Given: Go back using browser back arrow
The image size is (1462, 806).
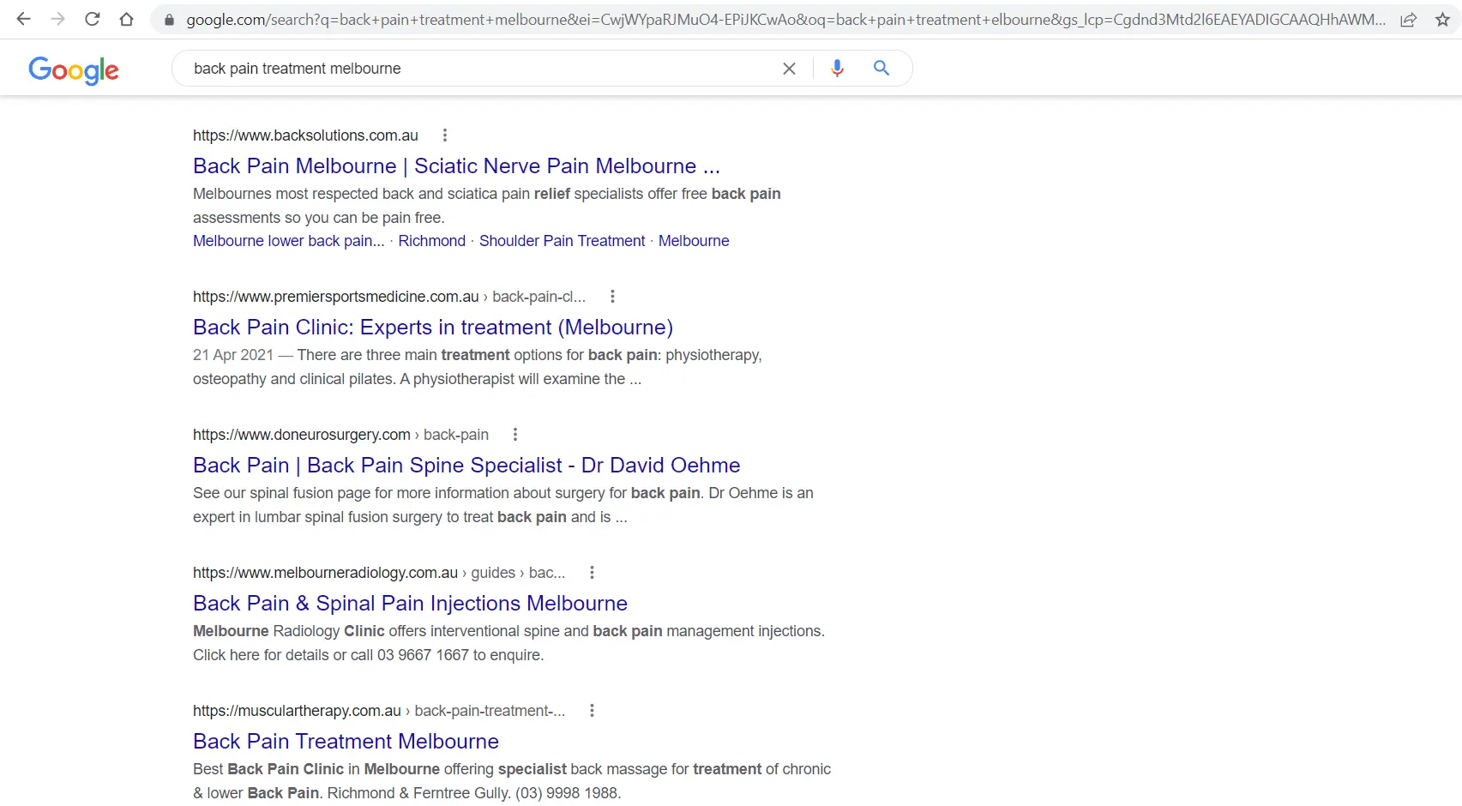Looking at the screenshot, I should [23, 19].
